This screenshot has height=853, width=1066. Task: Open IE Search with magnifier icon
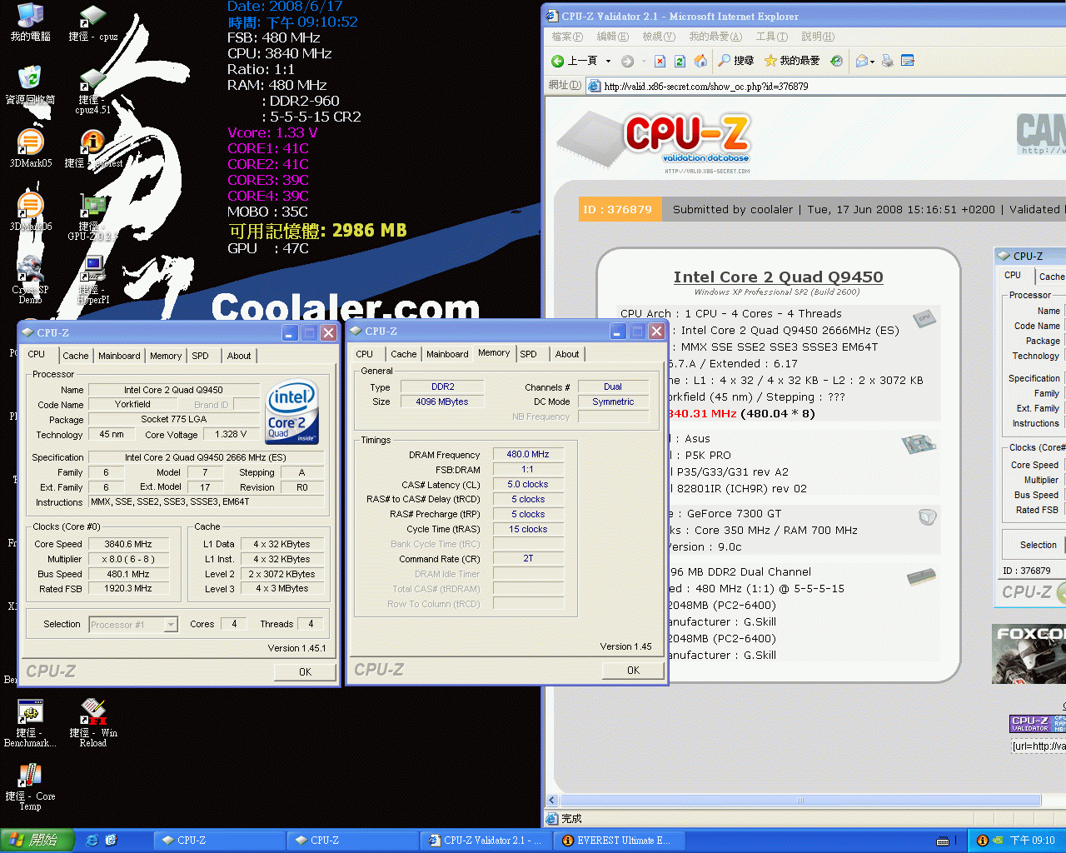tap(736, 61)
